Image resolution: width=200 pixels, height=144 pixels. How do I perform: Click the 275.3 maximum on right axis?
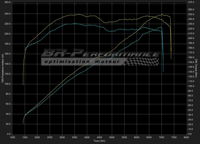[191, 2]
